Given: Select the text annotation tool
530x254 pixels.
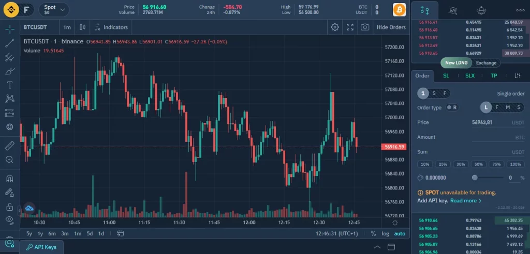Looking at the screenshot, I should pyautogui.click(x=10, y=85).
